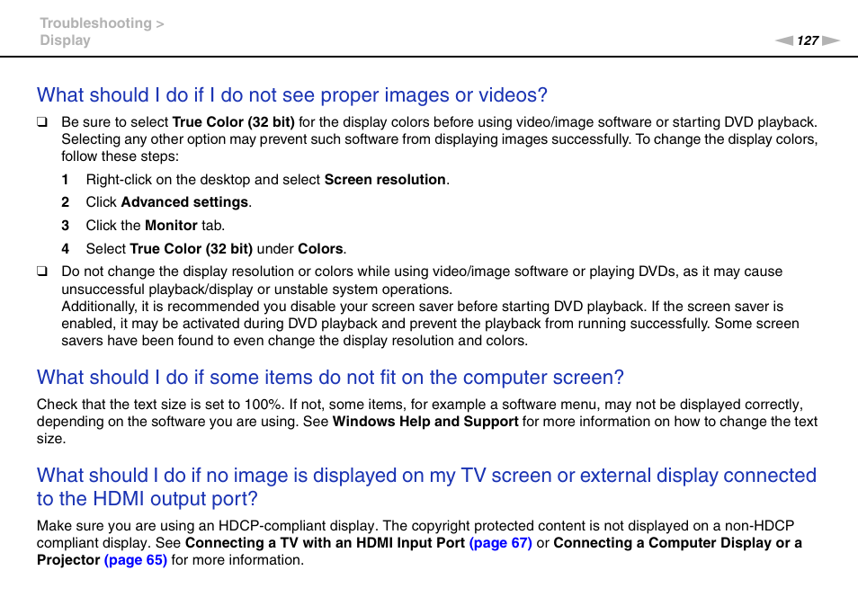Viewport: 858px width, 606px height.
Task: Click heading about items not fitting screen
Action: pyautogui.click(x=330, y=378)
